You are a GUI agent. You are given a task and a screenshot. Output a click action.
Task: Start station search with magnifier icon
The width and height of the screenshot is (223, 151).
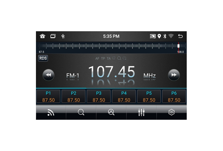point(81,113)
